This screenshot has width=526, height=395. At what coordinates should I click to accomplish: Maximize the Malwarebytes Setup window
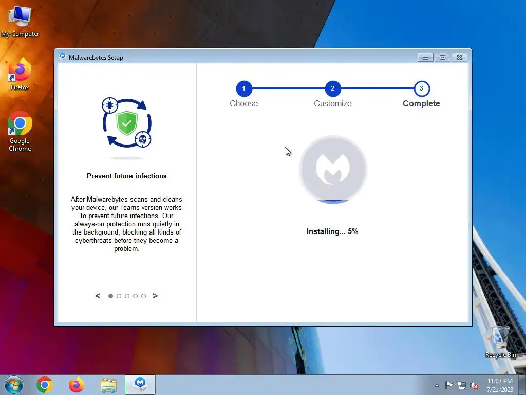(442, 58)
